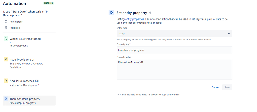This screenshot has width=257, height=112.
Task: Click the Rule details info icon
Action: point(6,22)
